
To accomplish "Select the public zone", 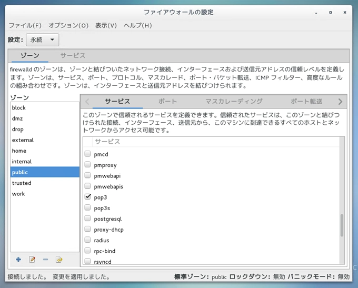I will 45,172.
